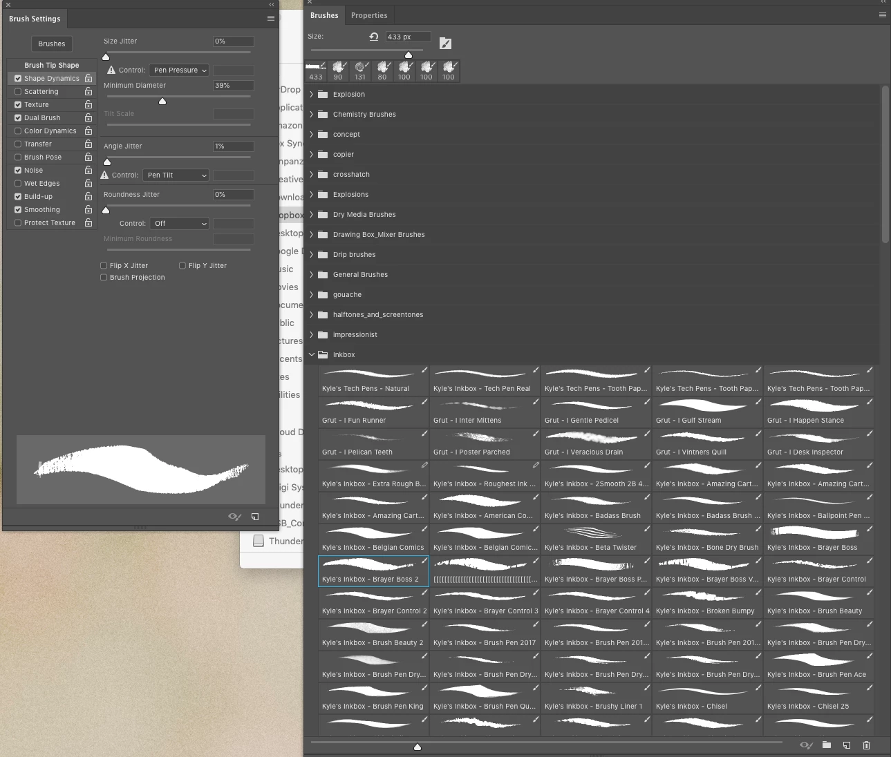Select Kyle's Inkbox - Brayer Boss 2 brush

click(x=373, y=571)
